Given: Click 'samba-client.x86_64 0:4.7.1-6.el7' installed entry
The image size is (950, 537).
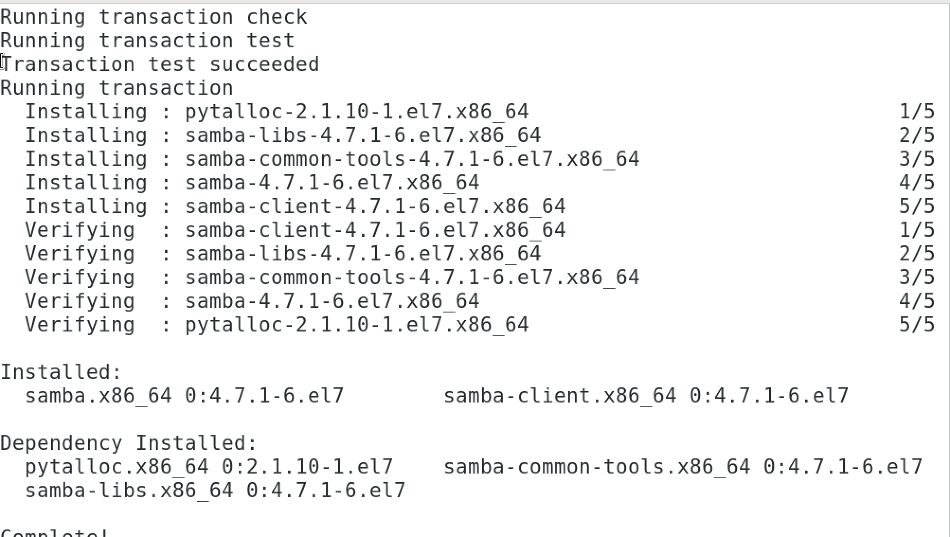Looking at the screenshot, I should click(646, 396).
